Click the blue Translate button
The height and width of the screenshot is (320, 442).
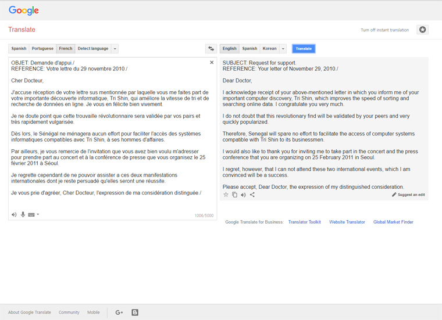pyautogui.click(x=304, y=48)
